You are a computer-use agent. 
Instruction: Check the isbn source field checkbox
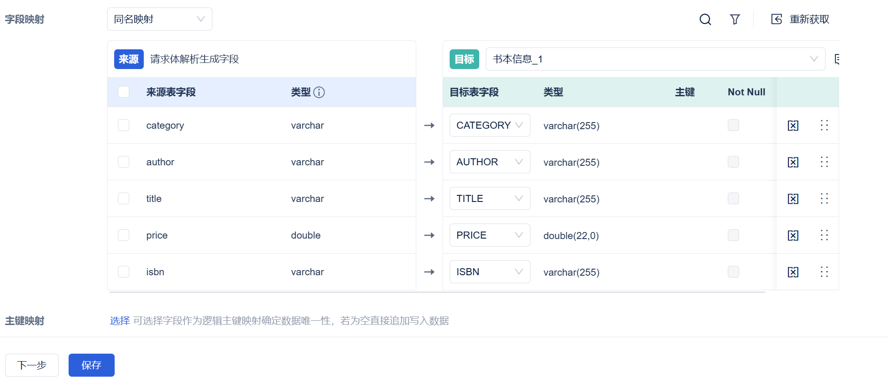(124, 271)
